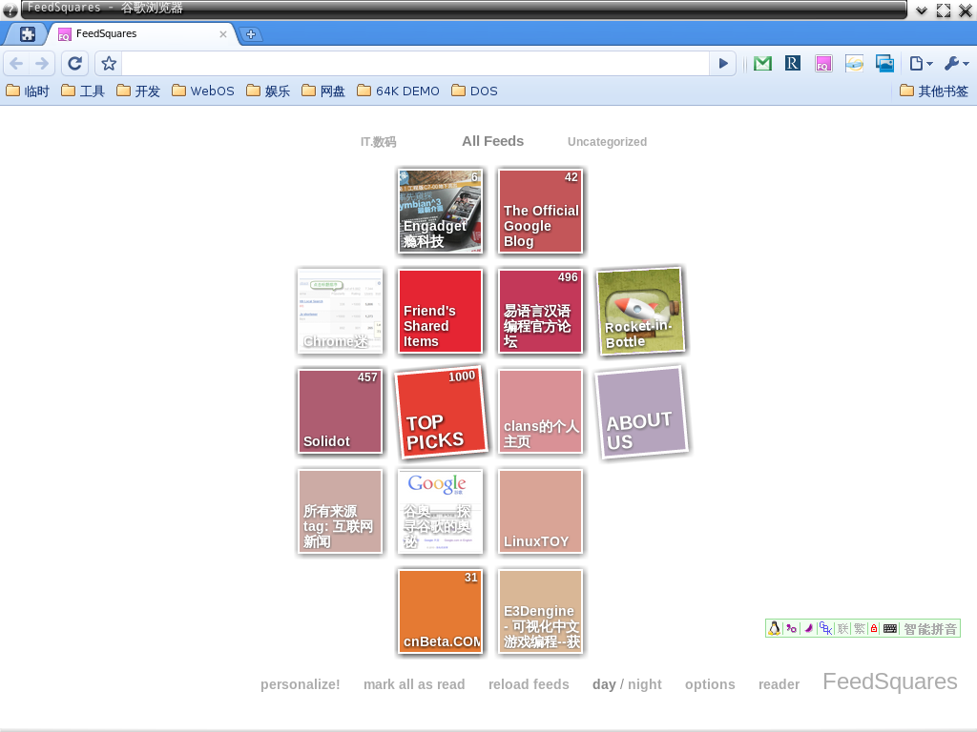The width and height of the screenshot is (977, 732).
Task: Click the personalize! link
Action: click(301, 684)
